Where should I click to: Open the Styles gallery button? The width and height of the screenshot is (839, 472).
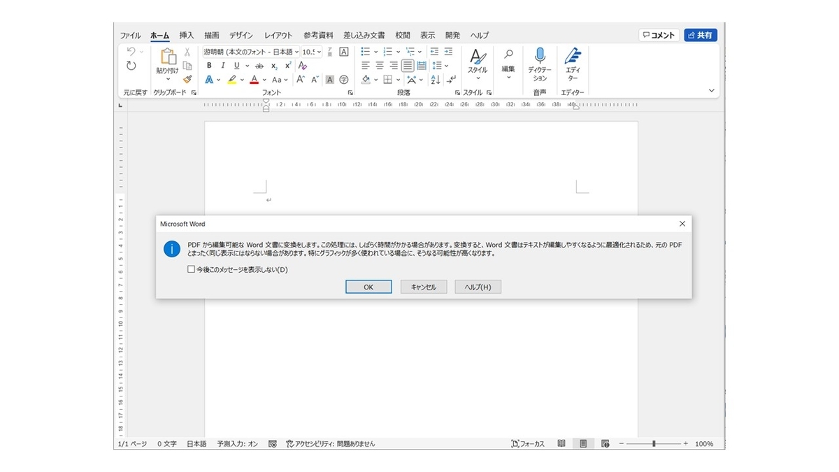478,65
